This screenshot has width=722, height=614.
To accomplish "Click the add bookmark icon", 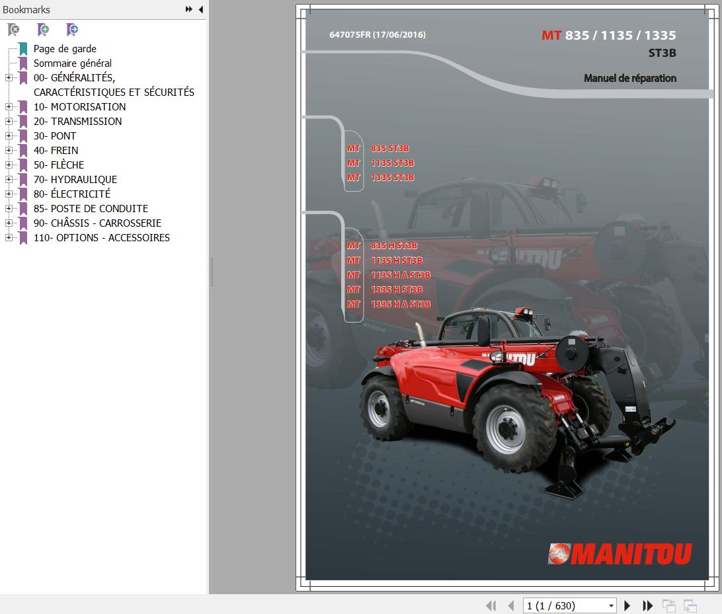I will pyautogui.click(x=43, y=30).
